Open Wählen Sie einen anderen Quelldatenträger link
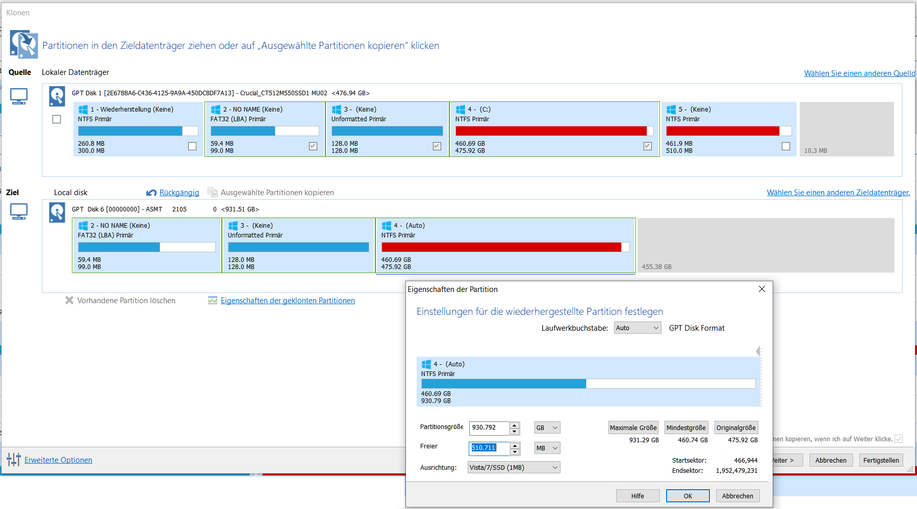This screenshot has width=917, height=509. point(859,73)
